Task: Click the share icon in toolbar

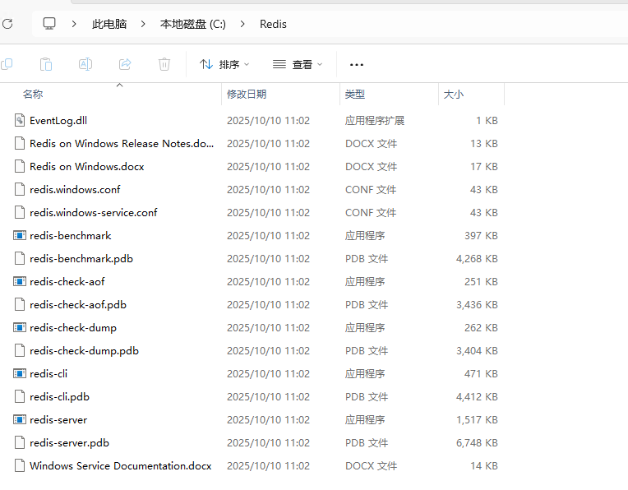Action: (x=125, y=64)
